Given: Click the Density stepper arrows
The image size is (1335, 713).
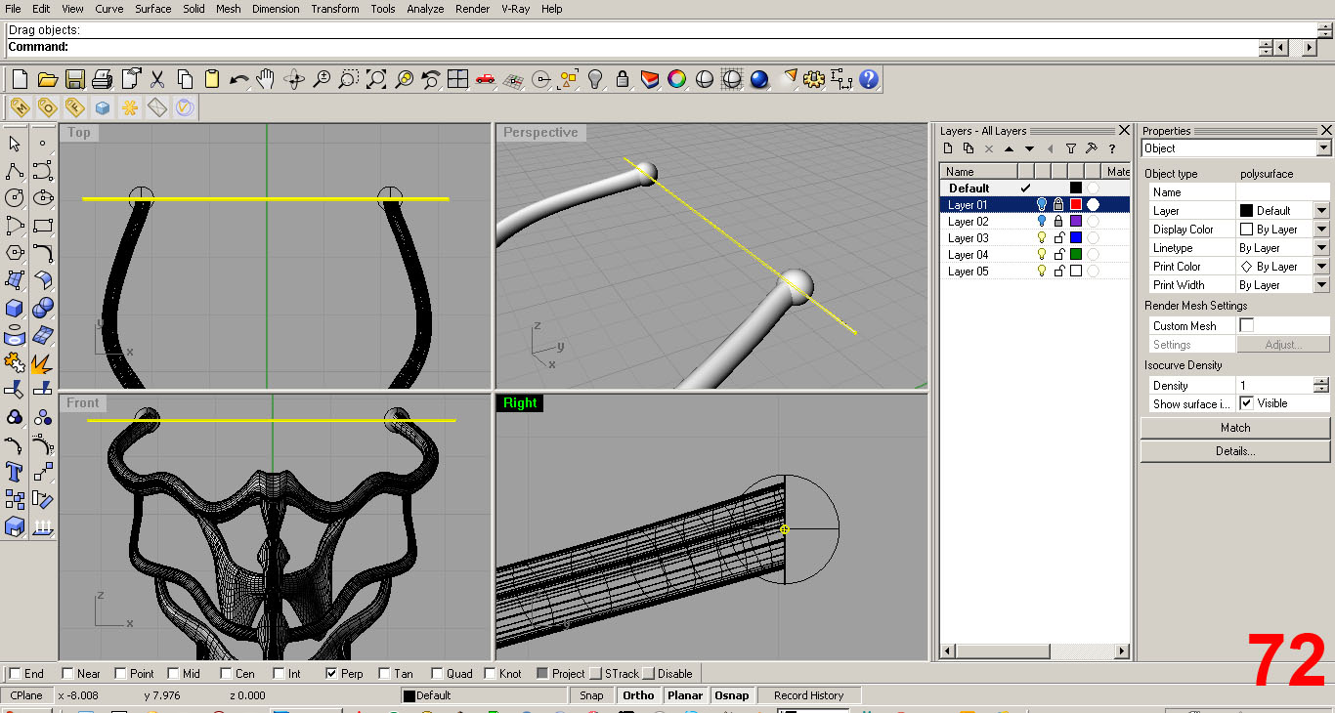Looking at the screenshot, I should point(1321,385).
